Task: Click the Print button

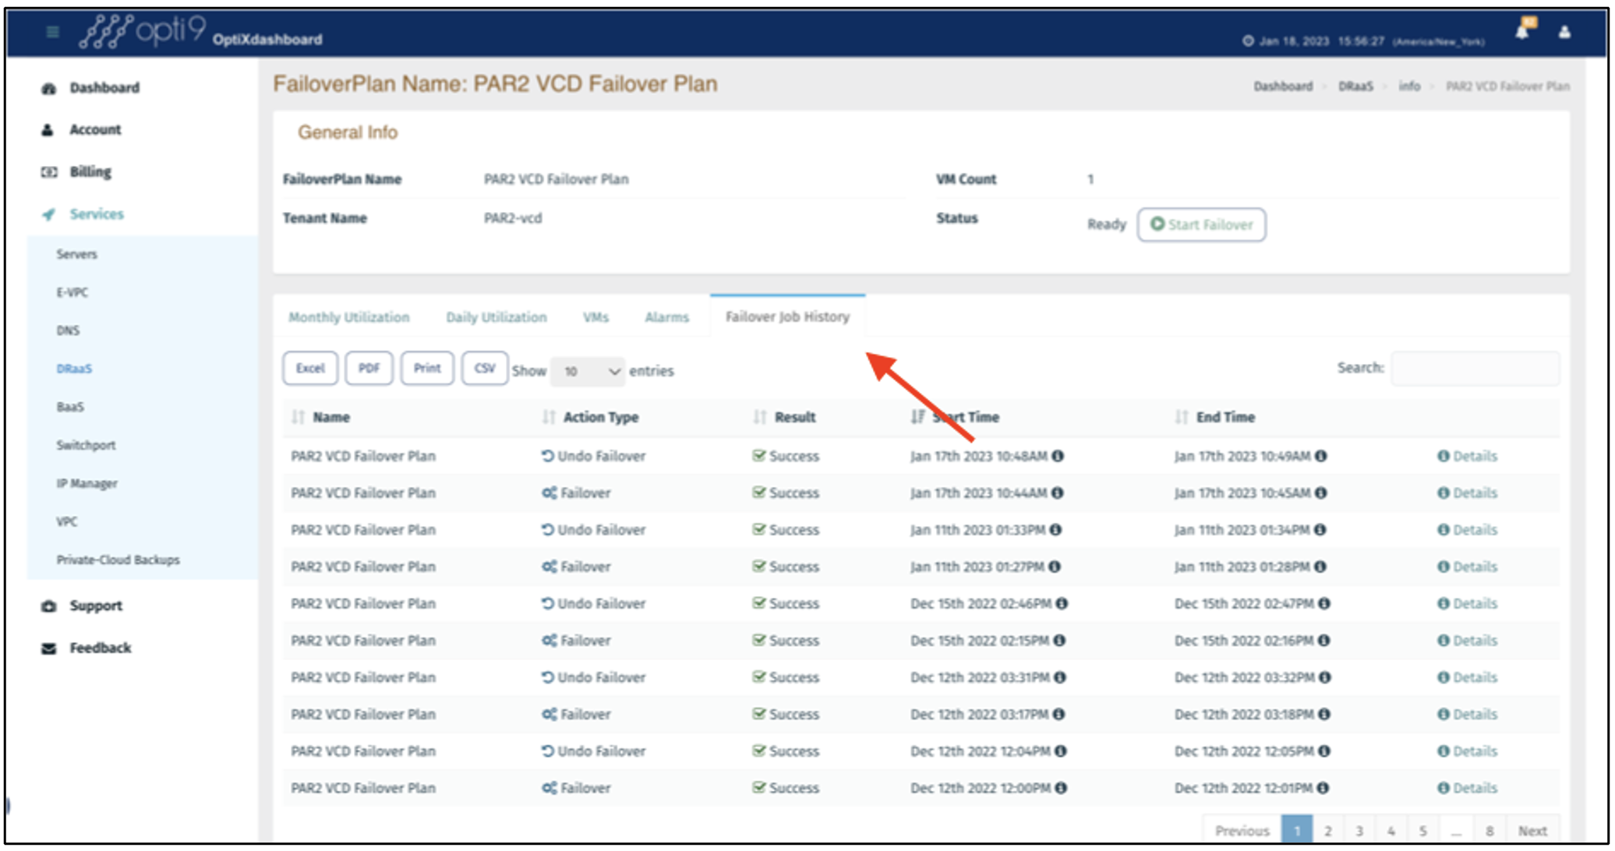Action: coord(426,368)
